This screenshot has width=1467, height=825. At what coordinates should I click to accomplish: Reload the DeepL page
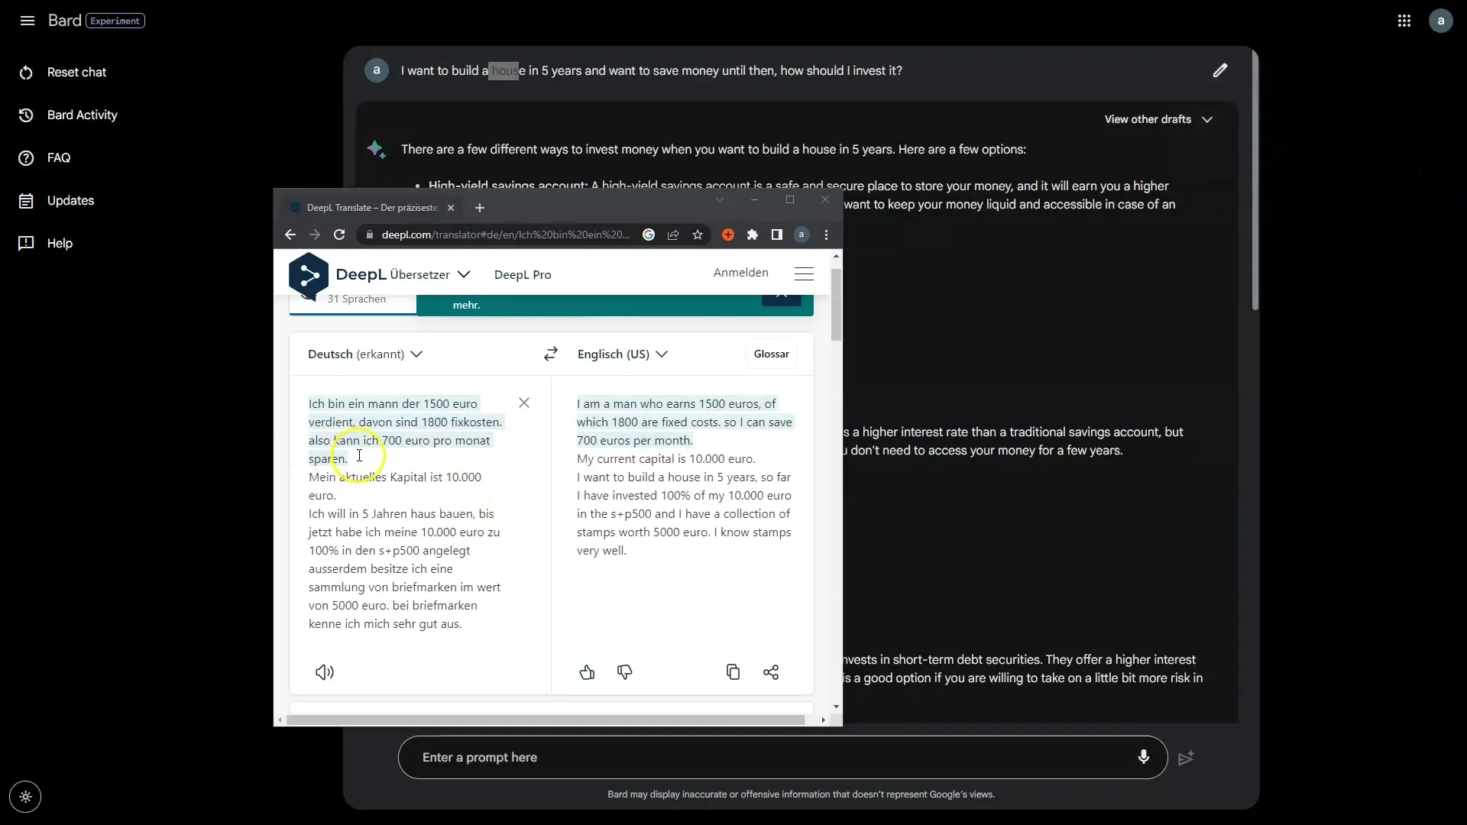pyautogui.click(x=339, y=235)
